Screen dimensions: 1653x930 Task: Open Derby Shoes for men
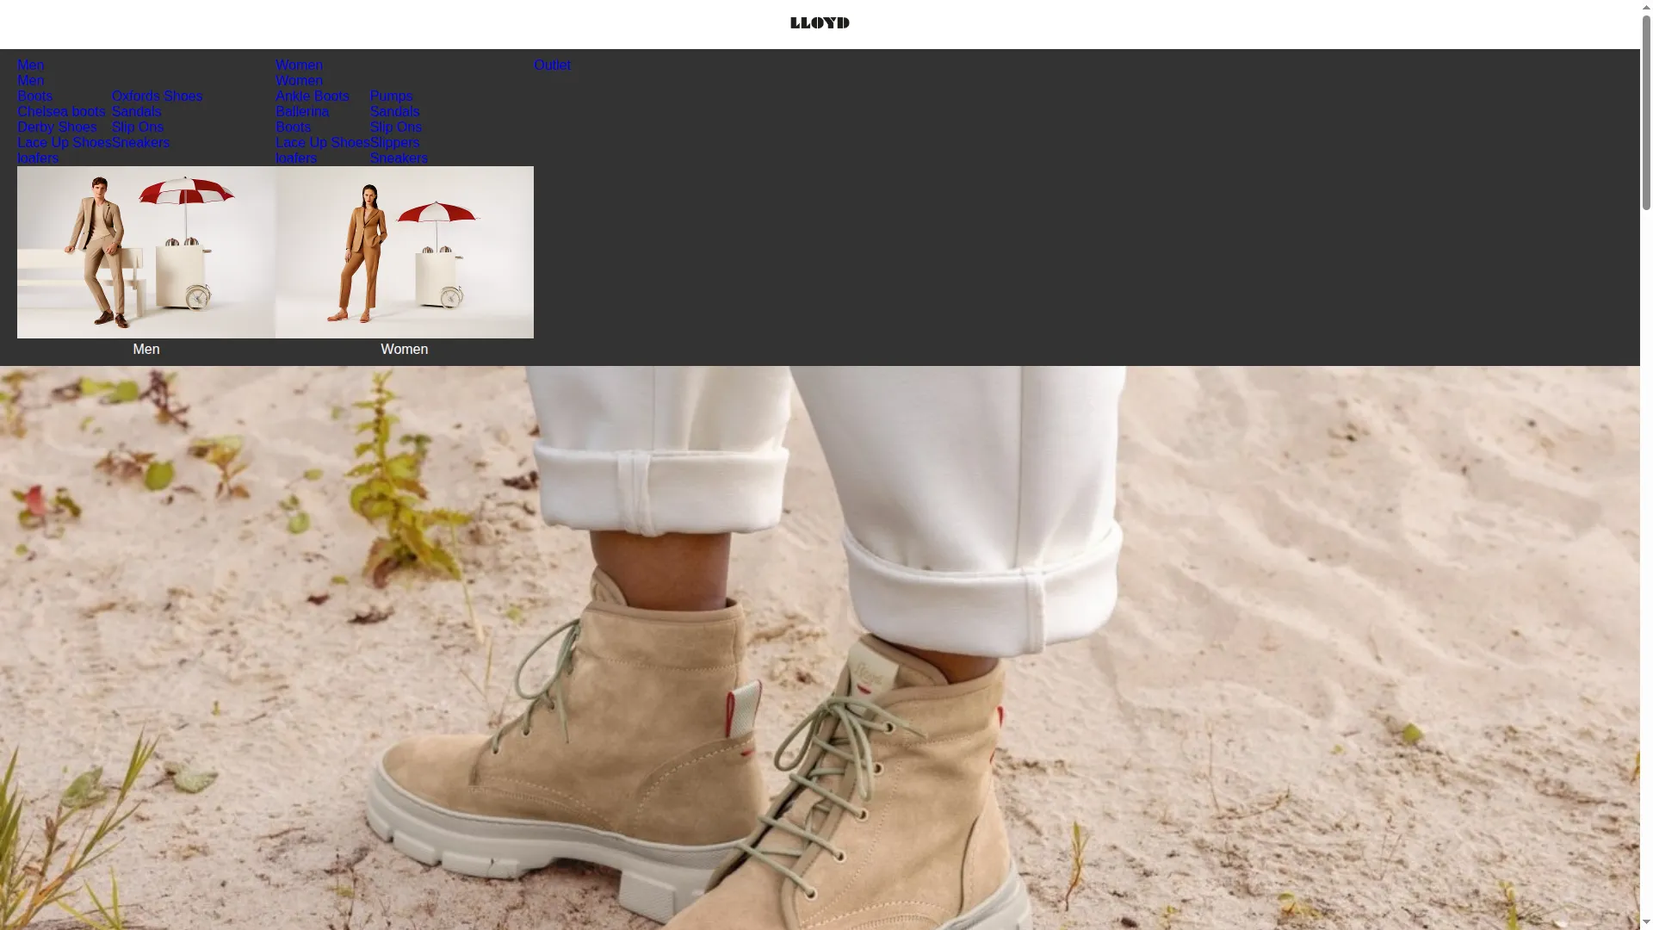click(57, 127)
